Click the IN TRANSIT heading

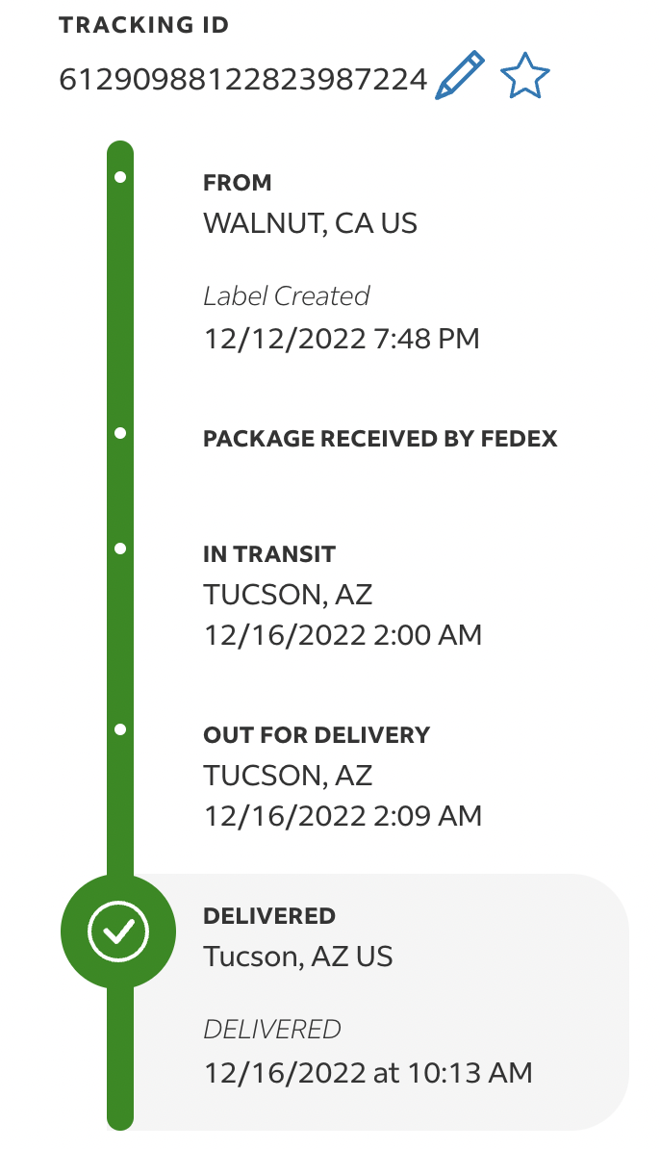point(269,554)
